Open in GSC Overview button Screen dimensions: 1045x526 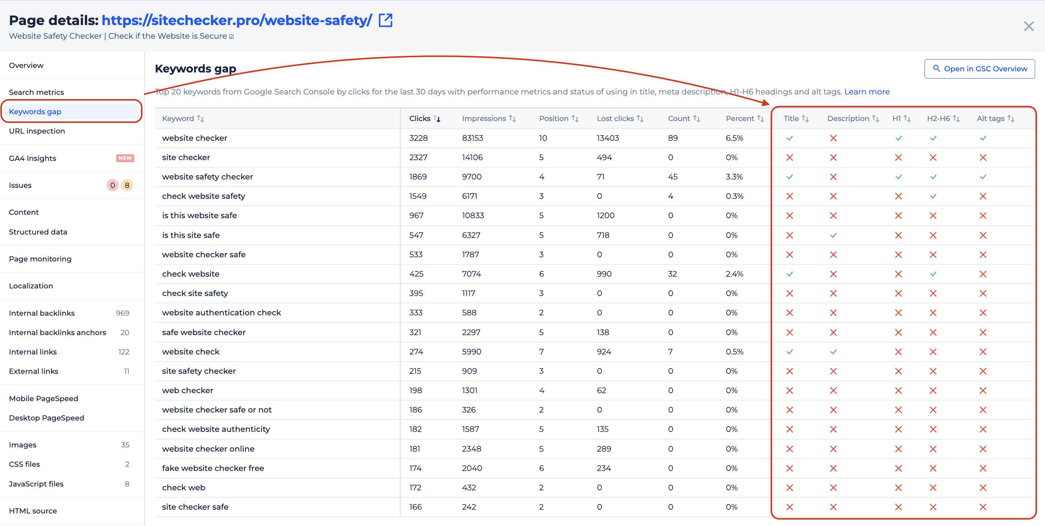979,69
